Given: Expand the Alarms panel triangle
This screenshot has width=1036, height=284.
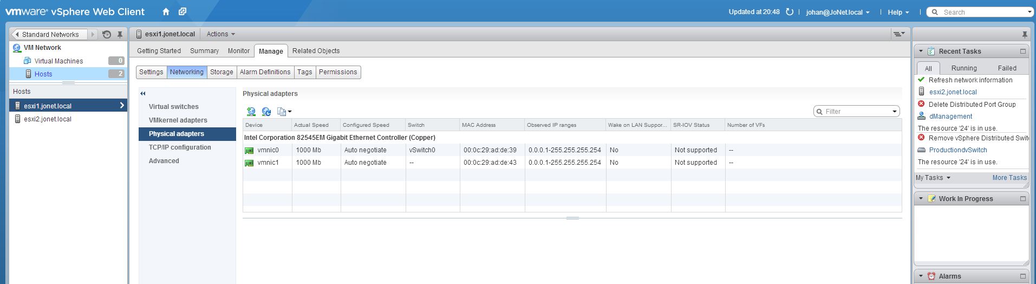Looking at the screenshot, I should (x=921, y=276).
